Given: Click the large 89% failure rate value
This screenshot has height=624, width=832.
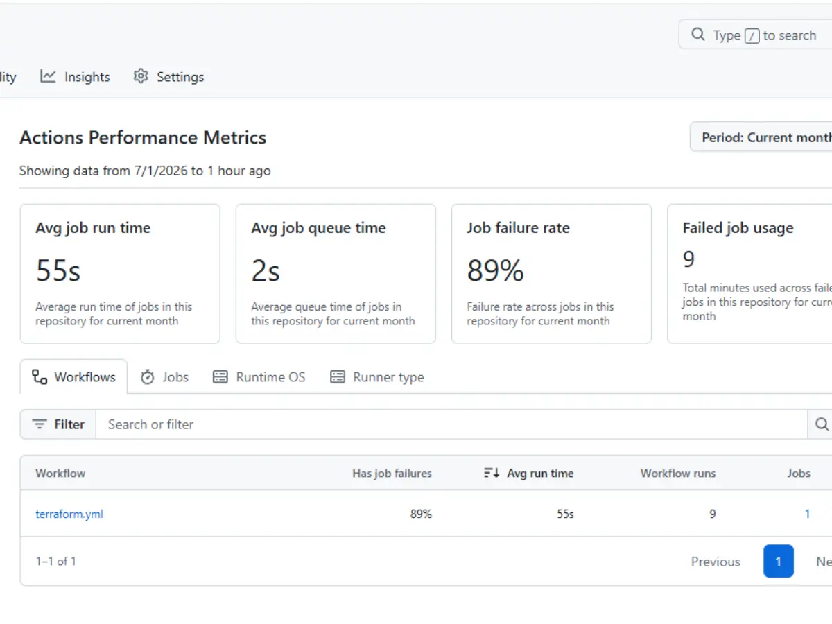Looking at the screenshot, I should [x=495, y=270].
